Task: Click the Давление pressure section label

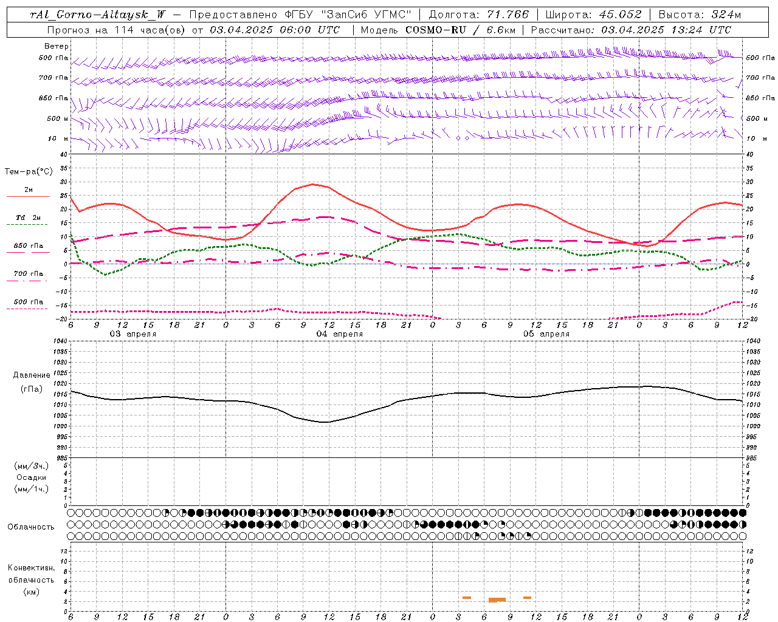Action: click(x=32, y=375)
